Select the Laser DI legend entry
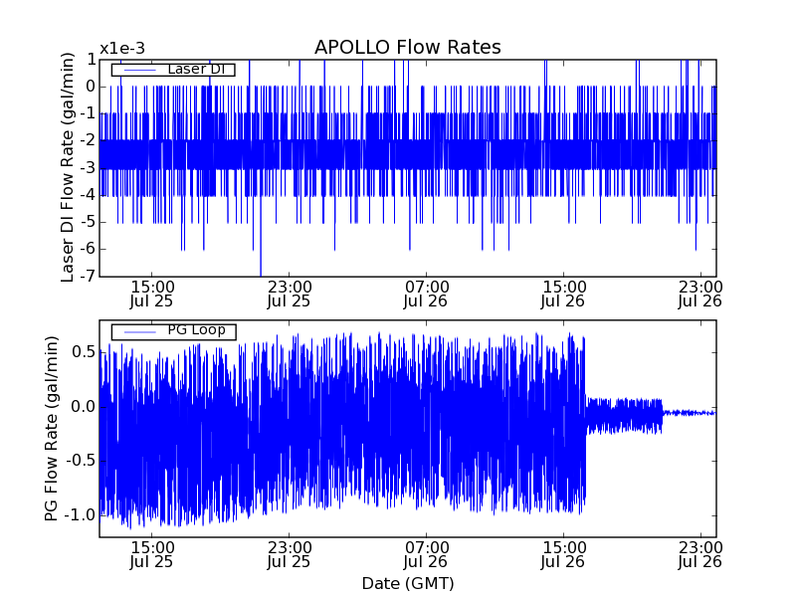Image resolution: width=796 pixels, height=597 pixels. click(x=173, y=70)
